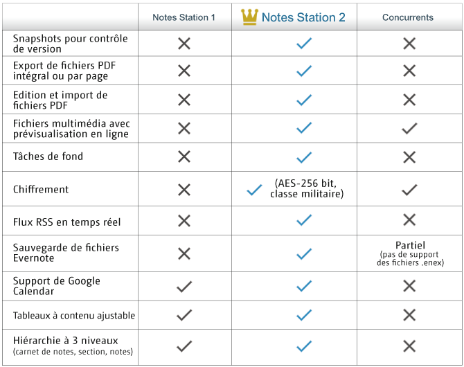Screen dimensions: 464x367
Task: Click the Flux RSS en temps réel label
Action: click(x=66, y=222)
